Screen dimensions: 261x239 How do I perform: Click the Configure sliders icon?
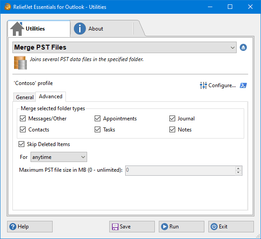tap(203, 85)
